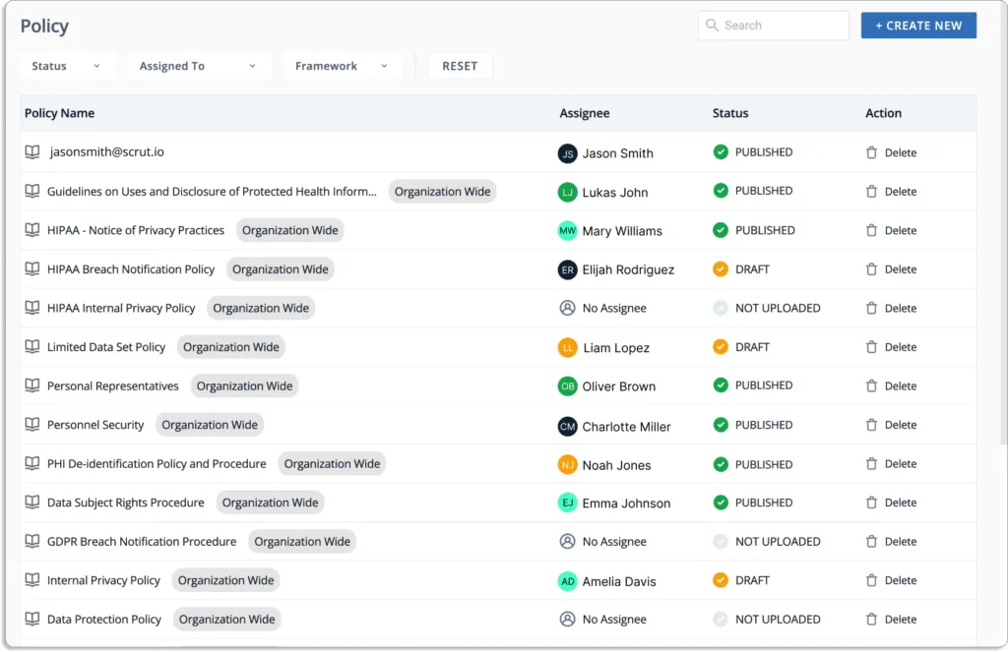The image size is (1008, 652).
Task: Click the magnifier icon in the search box
Action: coord(712,25)
